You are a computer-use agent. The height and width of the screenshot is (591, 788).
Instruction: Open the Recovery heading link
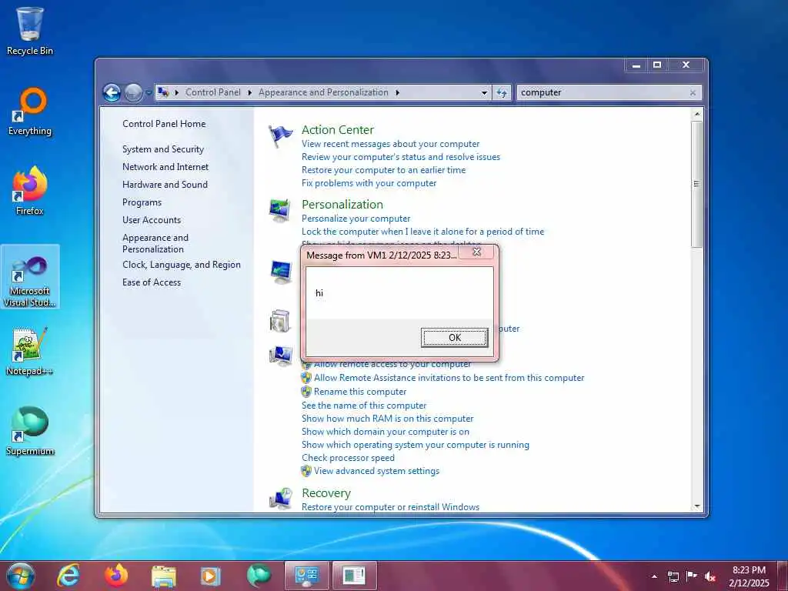point(326,493)
